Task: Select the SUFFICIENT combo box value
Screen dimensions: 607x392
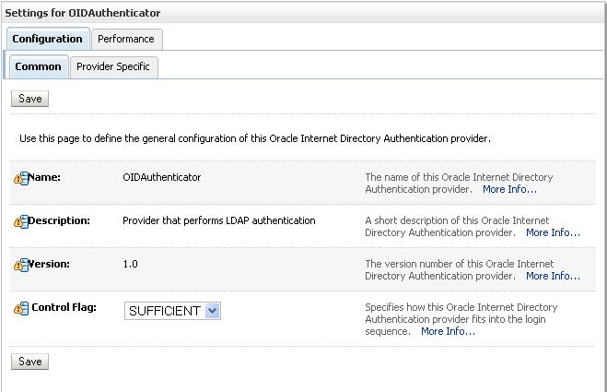Action: click(172, 311)
